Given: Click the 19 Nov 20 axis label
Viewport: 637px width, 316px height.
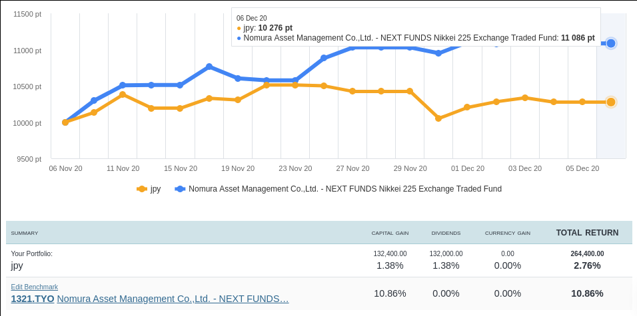Looking at the screenshot, I should pos(238,168).
